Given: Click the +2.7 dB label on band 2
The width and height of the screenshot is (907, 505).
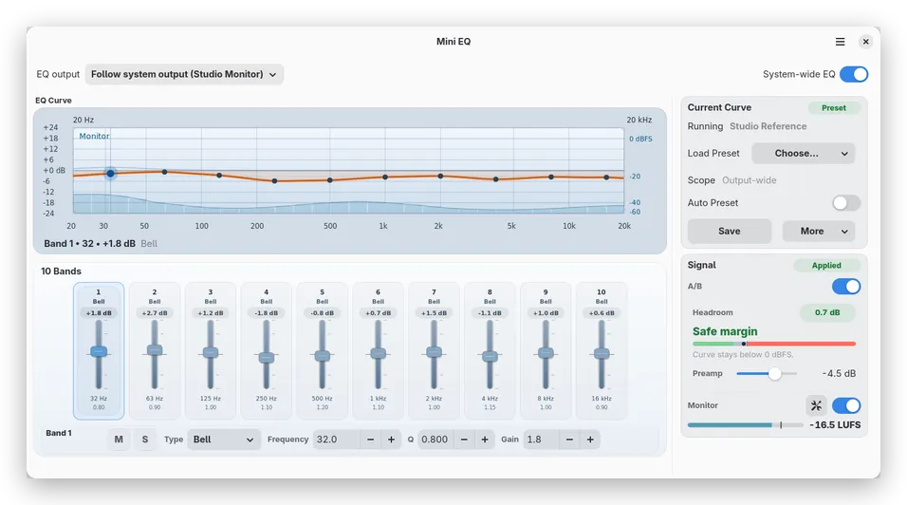Looking at the screenshot, I should (155, 313).
